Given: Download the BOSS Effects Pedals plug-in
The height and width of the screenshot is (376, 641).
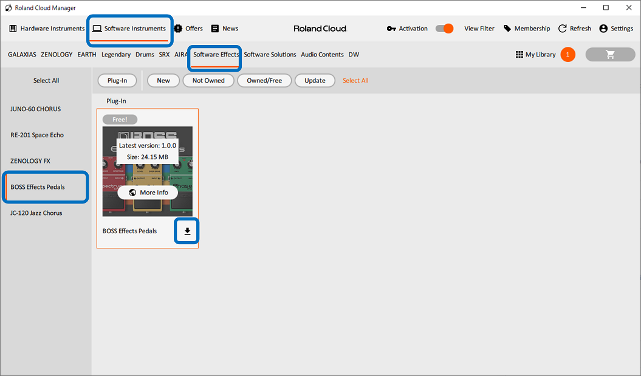Looking at the screenshot, I should click(x=187, y=231).
